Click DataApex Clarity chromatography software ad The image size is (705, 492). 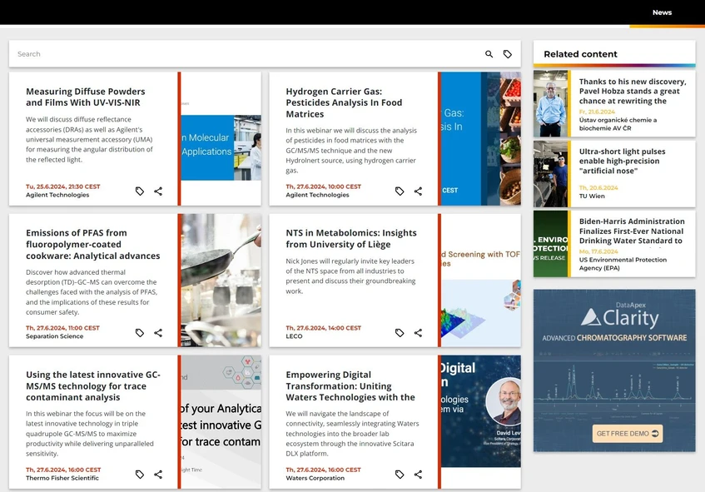614,370
